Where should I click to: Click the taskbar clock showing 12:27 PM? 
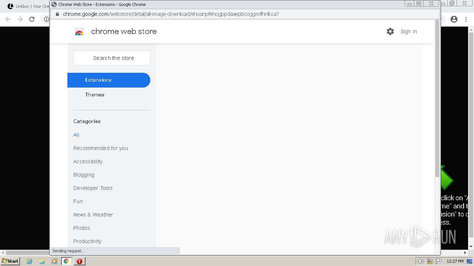455,261
